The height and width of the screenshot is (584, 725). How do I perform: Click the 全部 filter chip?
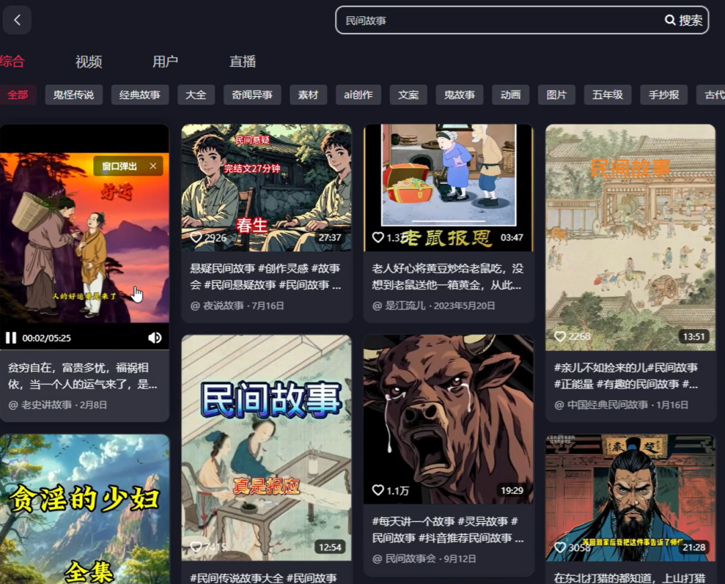tap(17, 95)
